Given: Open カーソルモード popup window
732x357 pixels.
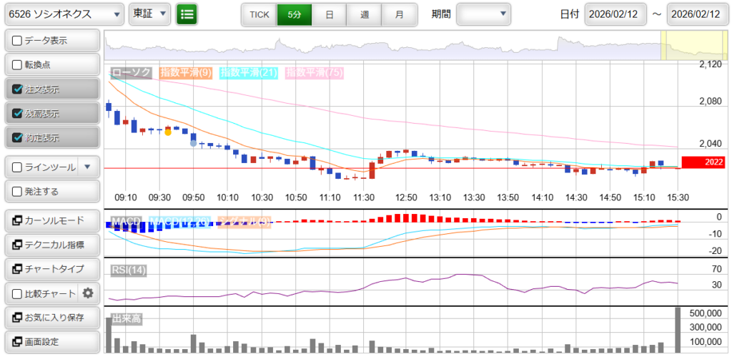Looking at the screenshot, I should pos(51,220).
